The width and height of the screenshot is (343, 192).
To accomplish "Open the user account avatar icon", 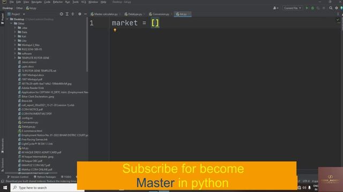I will (275, 8).
